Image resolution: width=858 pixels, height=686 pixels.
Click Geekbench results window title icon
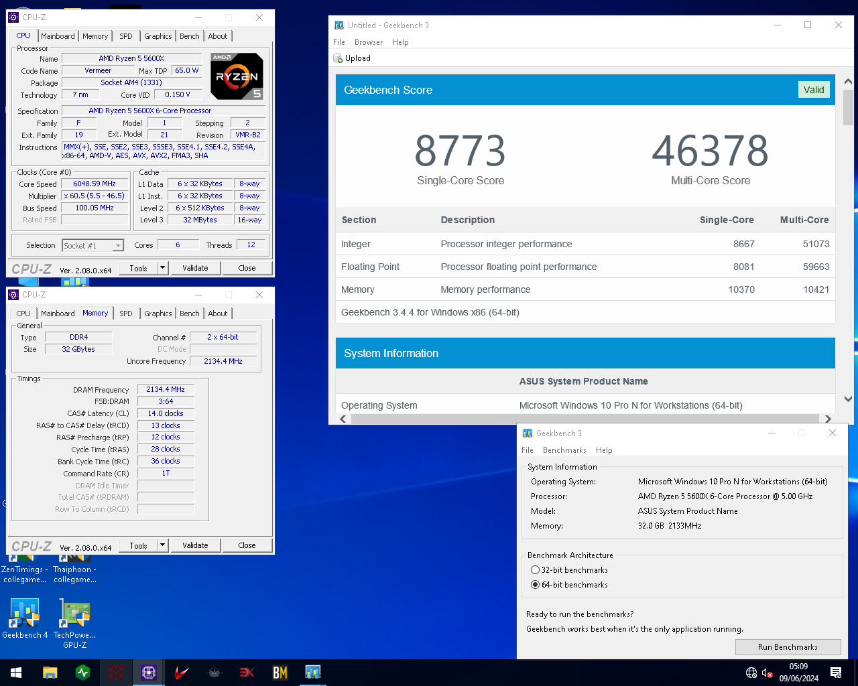pos(339,25)
